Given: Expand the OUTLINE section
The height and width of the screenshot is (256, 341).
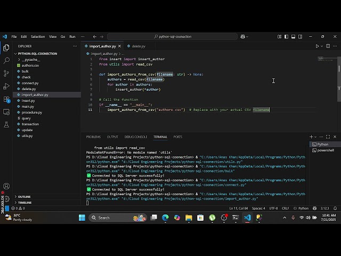Looking at the screenshot, I should tap(24, 197).
